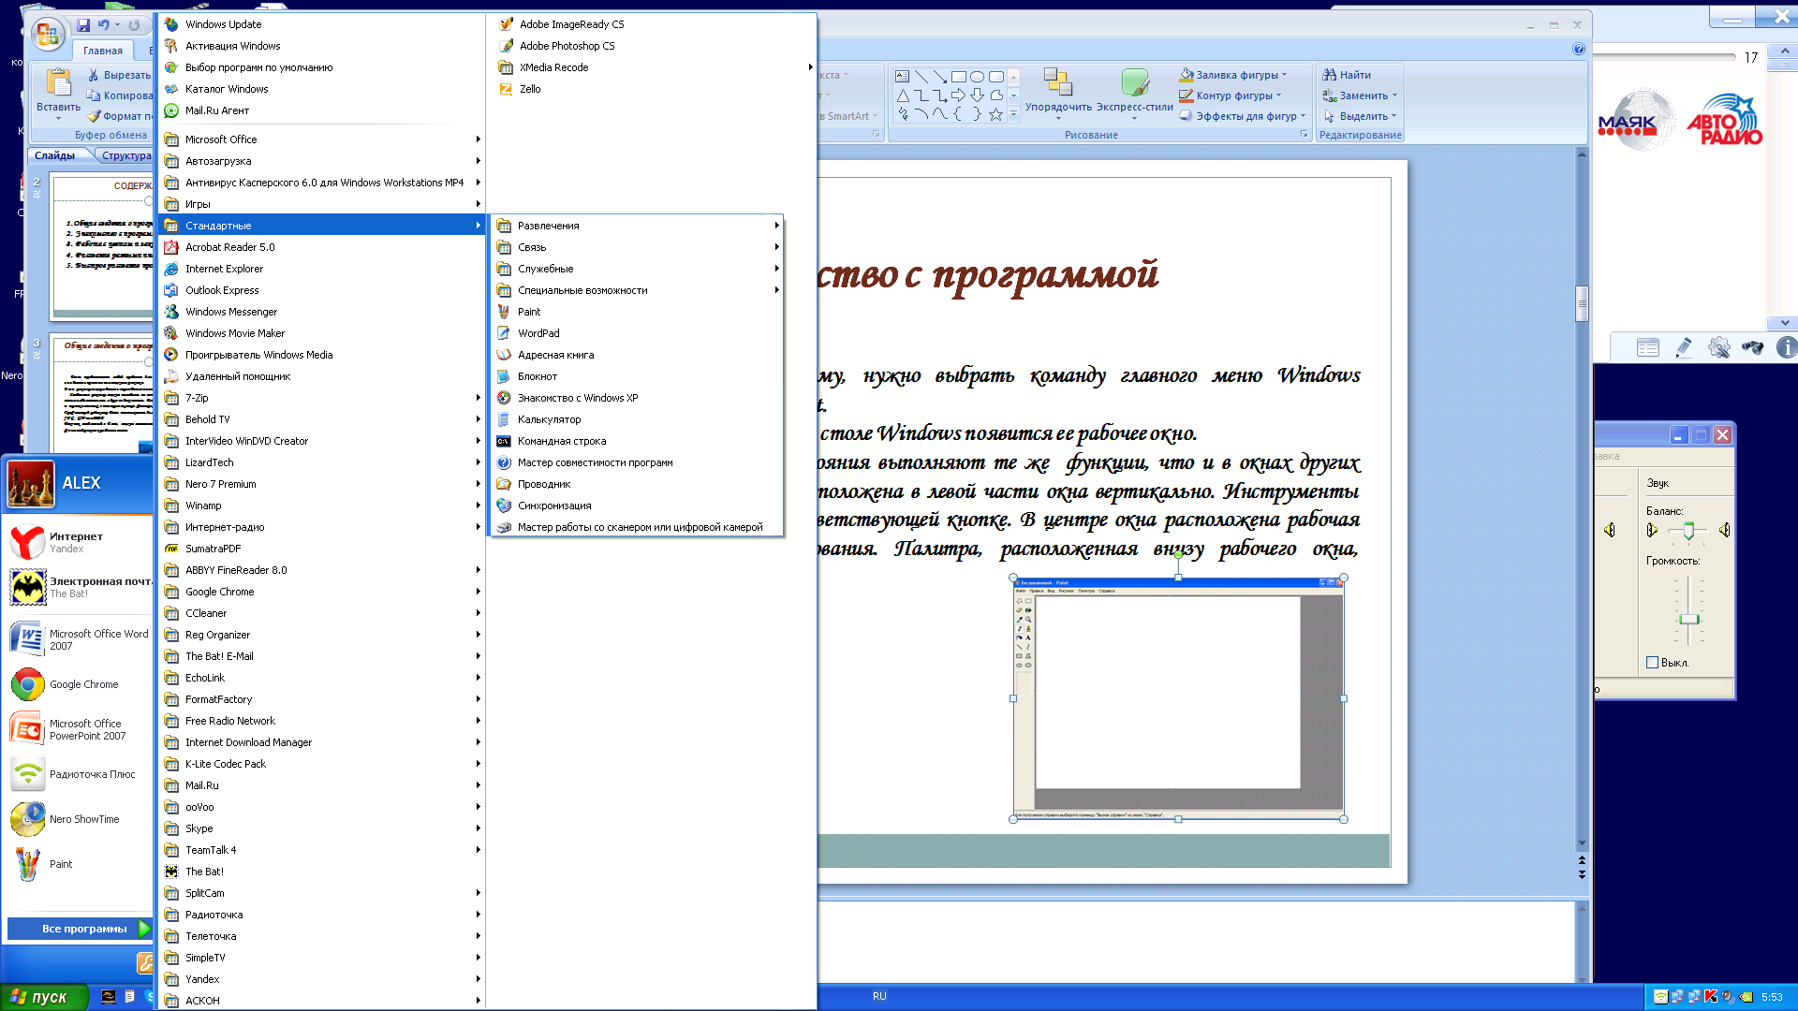Screen dimensions: 1798x1011
Task: Click the Маяк radio station logo
Action: click(1633, 122)
